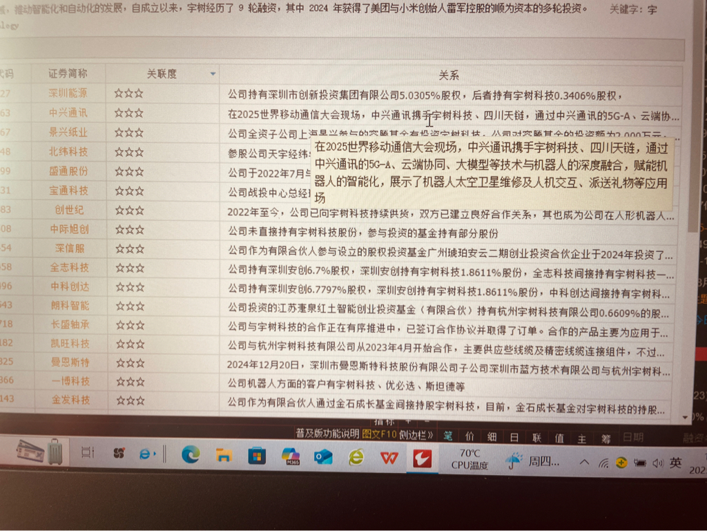Screen dimensions: 707x531
Task: Open the 中科创达 stock link
Action: (70, 287)
